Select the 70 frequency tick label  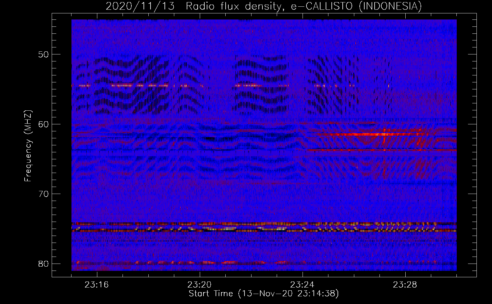[43, 194]
